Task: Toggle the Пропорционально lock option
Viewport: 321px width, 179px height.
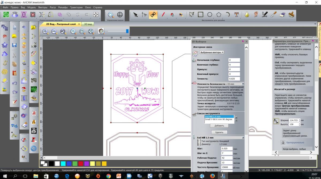Action: click(282, 143)
